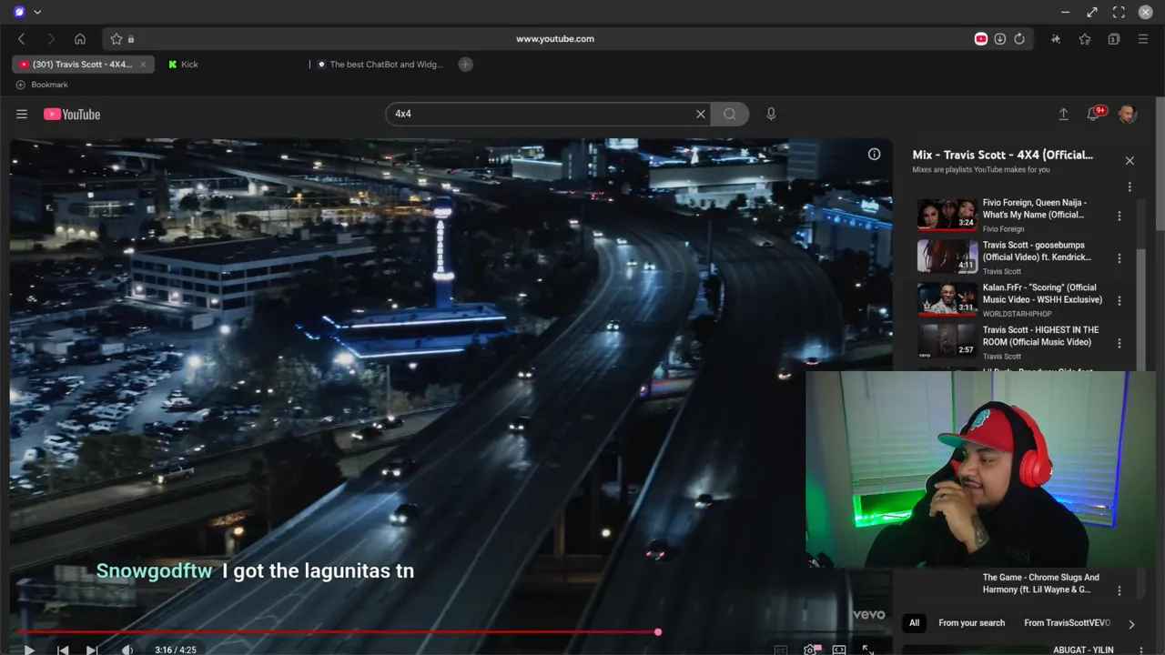
Task: Click the red progress bar scrubber
Action: (657, 631)
